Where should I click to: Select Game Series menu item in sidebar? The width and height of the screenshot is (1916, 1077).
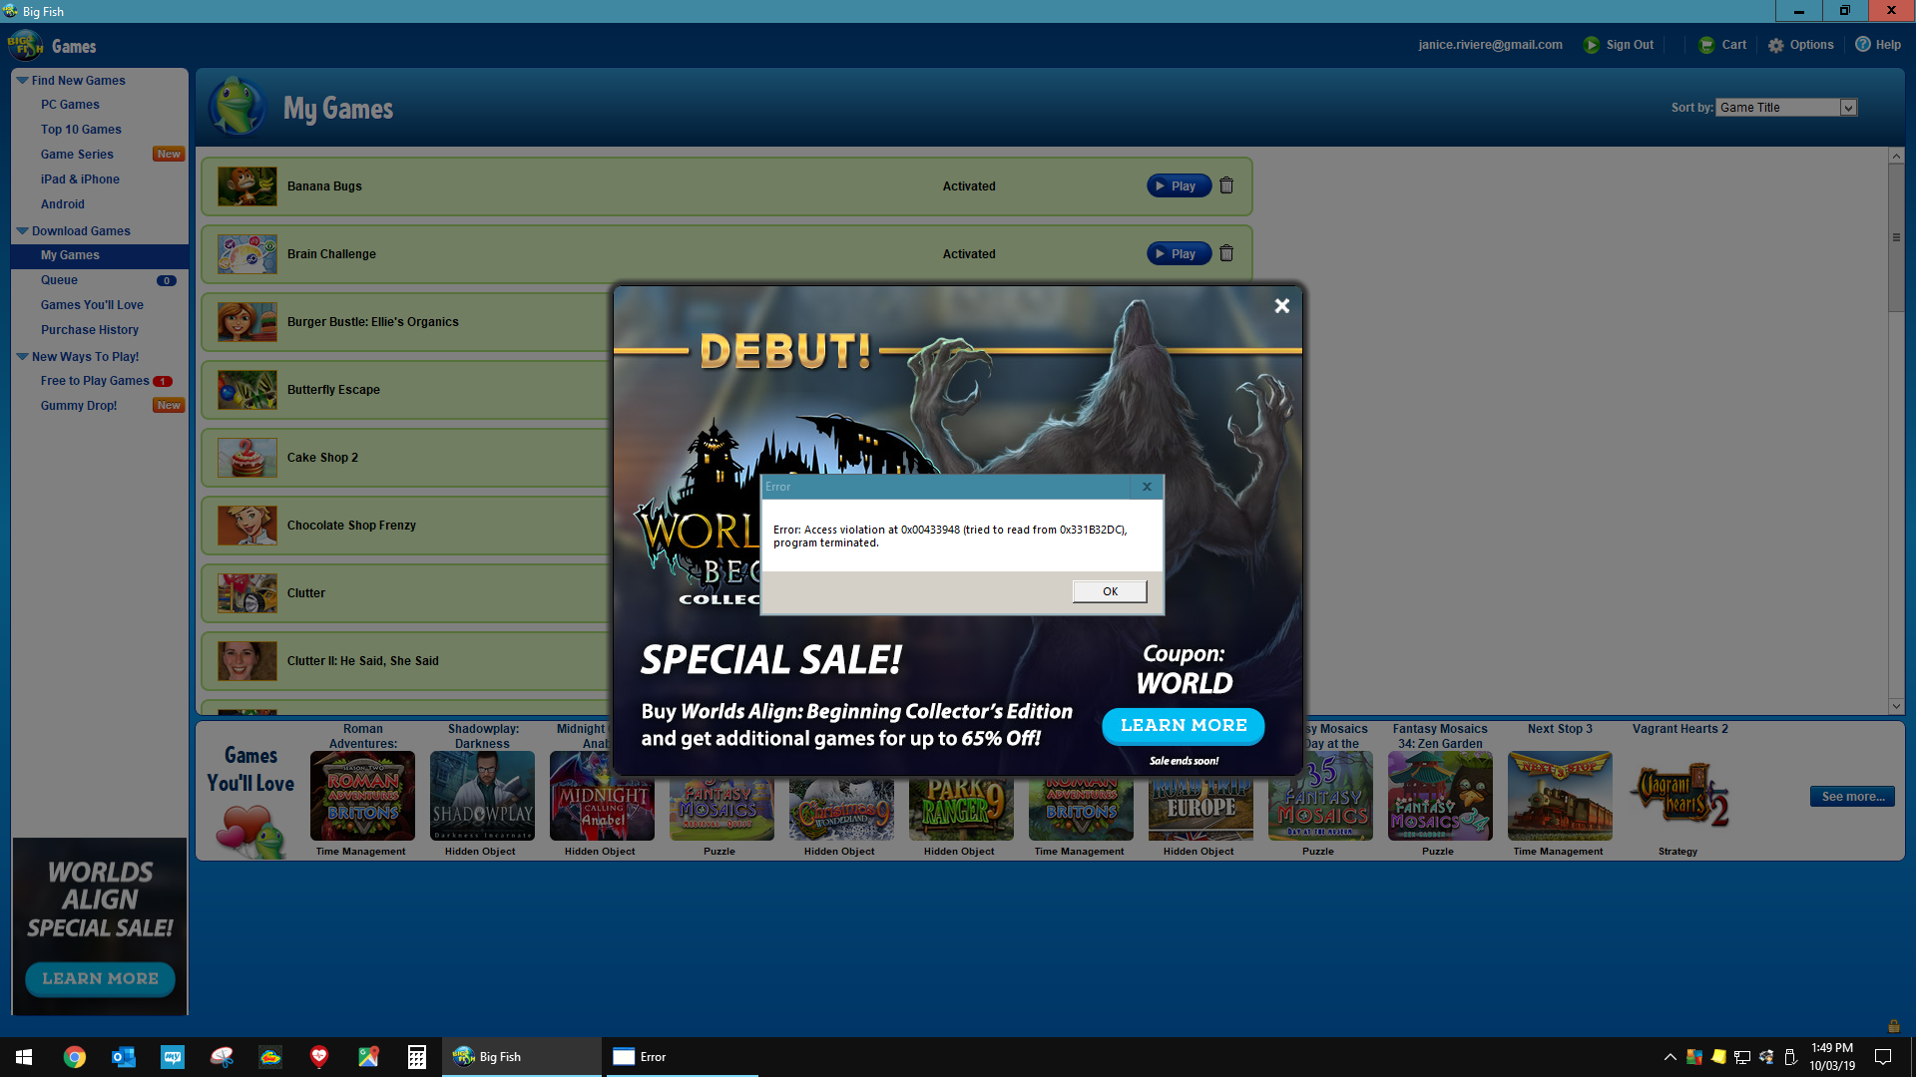point(76,153)
